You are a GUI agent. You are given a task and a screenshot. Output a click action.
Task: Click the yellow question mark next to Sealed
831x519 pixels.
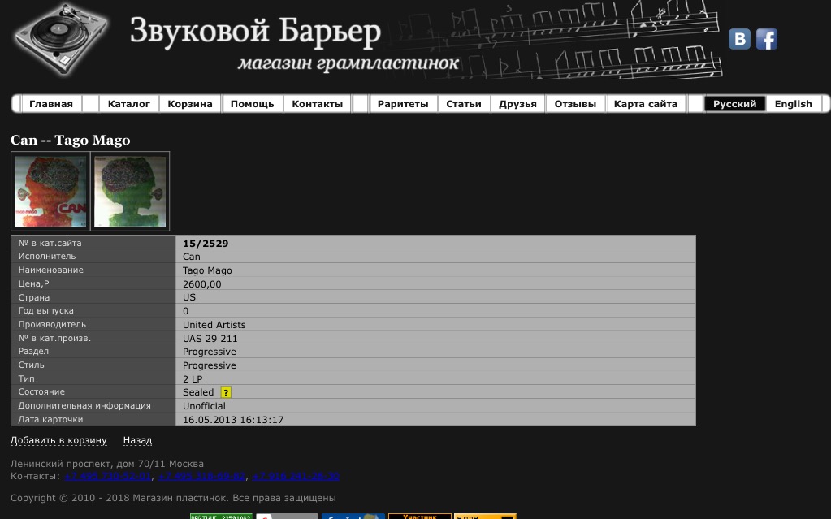click(x=226, y=392)
